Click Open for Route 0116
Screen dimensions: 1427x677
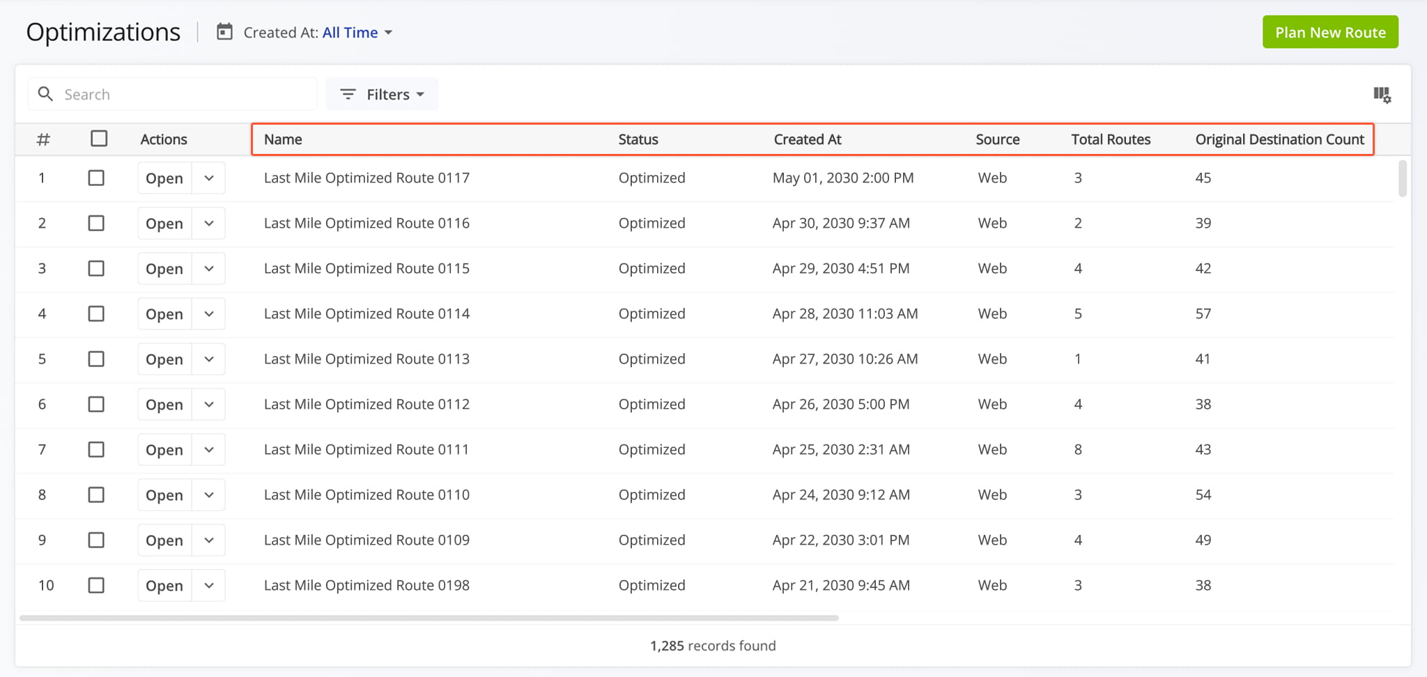pyautogui.click(x=164, y=224)
